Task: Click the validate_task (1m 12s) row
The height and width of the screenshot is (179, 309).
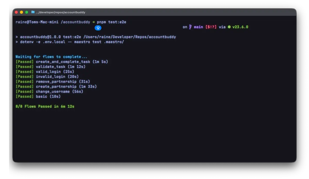Action: [x=50, y=67]
